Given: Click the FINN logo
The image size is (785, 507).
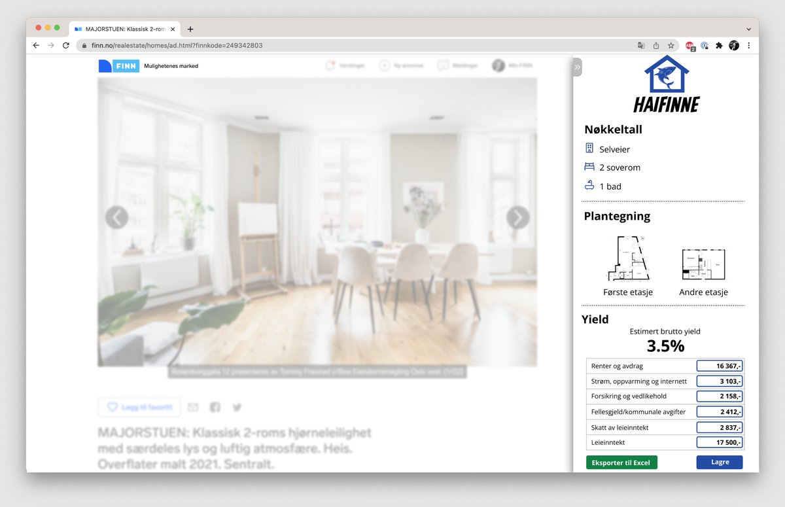Looking at the screenshot, I should point(118,65).
